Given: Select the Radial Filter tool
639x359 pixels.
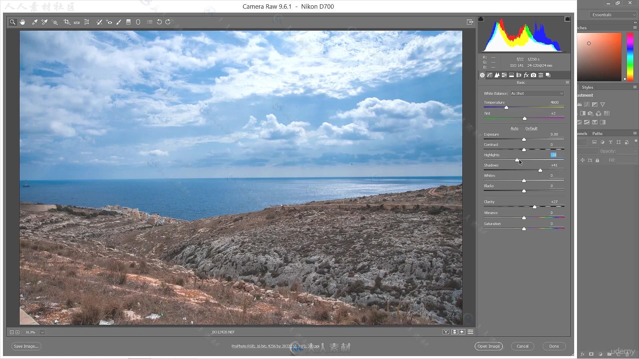Looking at the screenshot, I should [x=138, y=22].
